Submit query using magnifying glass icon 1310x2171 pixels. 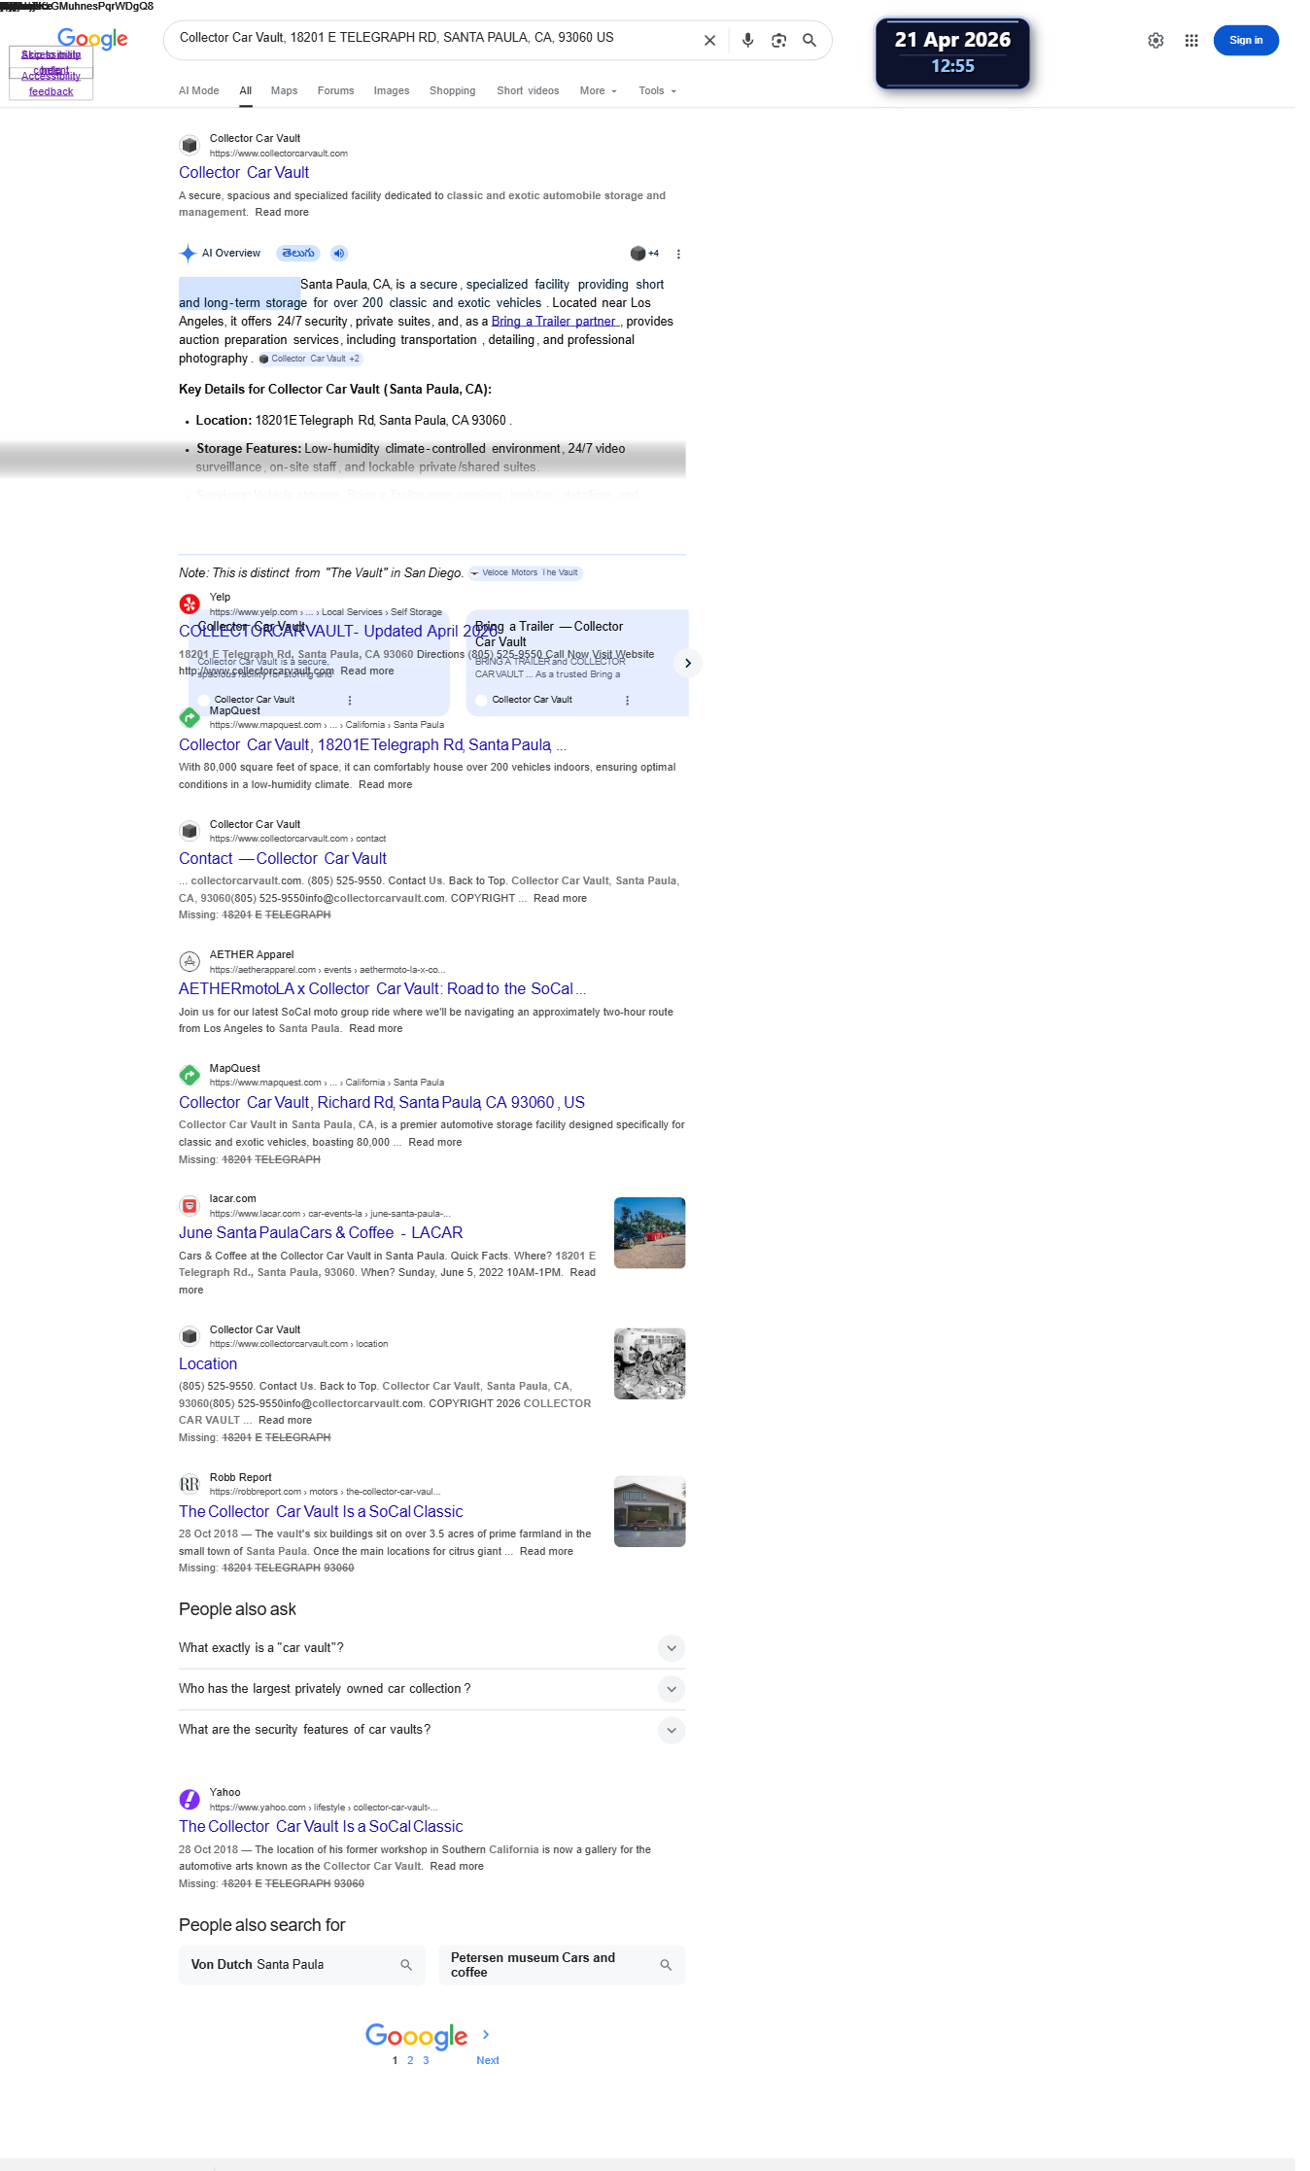point(810,41)
